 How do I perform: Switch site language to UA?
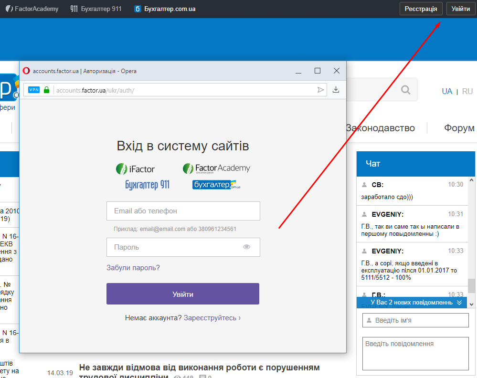[x=447, y=91]
